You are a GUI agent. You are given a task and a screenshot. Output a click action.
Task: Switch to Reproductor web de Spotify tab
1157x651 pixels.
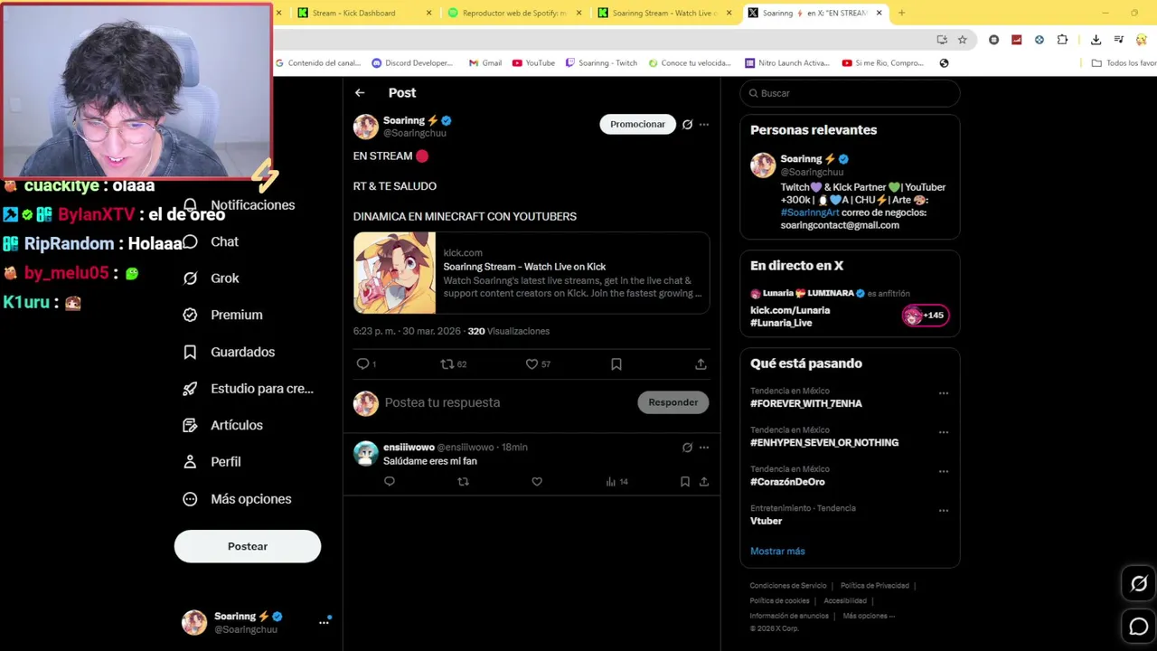tap(513, 13)
